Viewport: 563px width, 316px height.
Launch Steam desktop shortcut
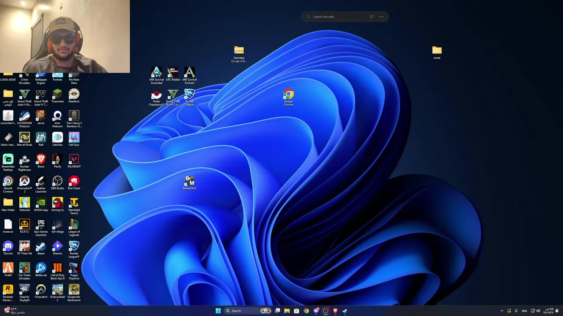(x=41, y=248)
